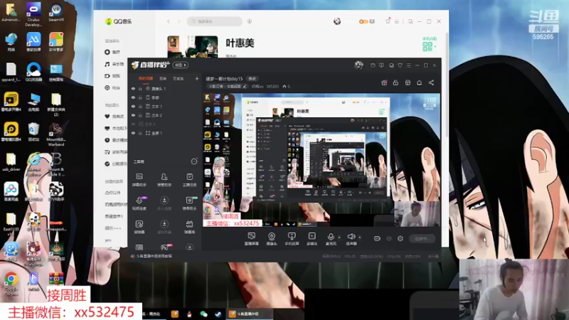Open Steam from the taskbar
569x320 pixels.
218,314
